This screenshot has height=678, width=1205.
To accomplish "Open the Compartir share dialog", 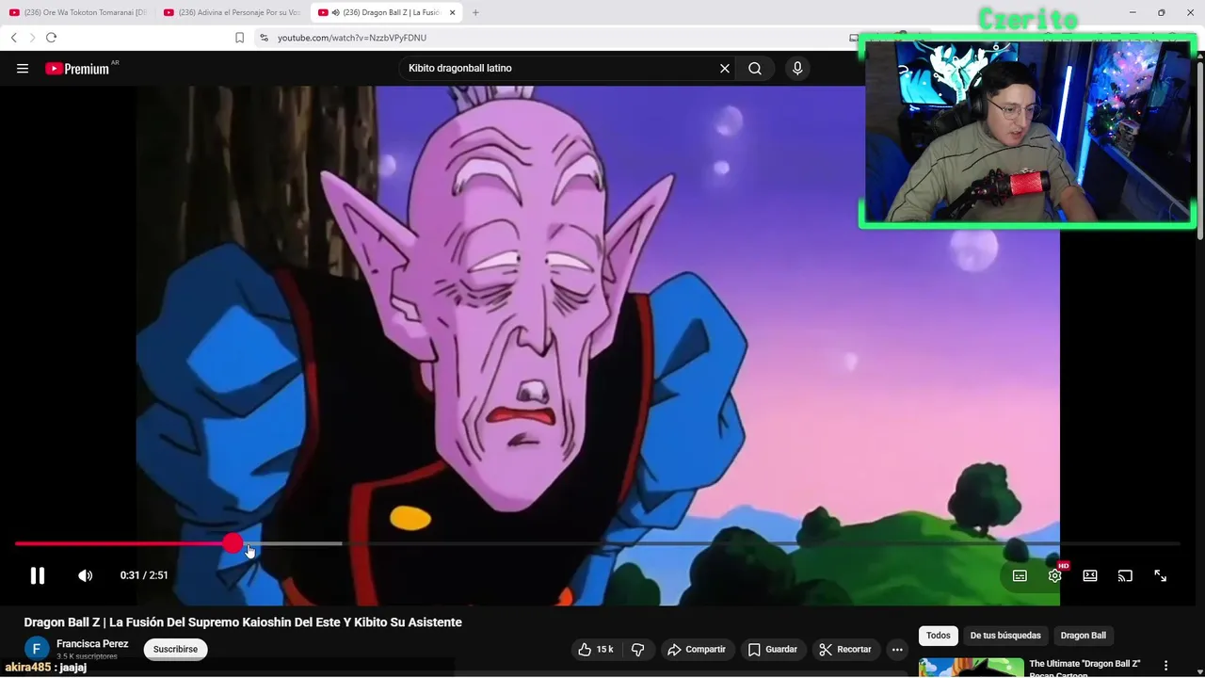I will click(x=697, y=650).
